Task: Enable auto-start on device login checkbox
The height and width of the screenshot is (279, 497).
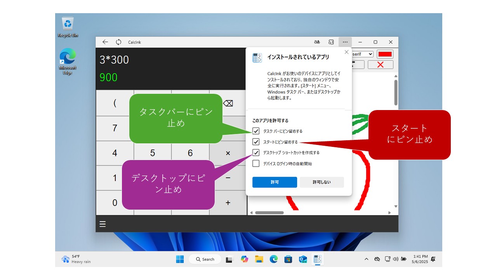Action: coord(256,164)
